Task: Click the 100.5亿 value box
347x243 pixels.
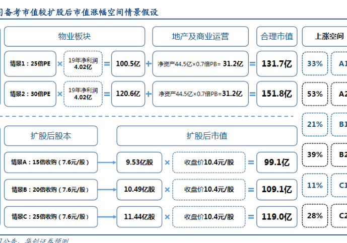Action: click(128, 64)
